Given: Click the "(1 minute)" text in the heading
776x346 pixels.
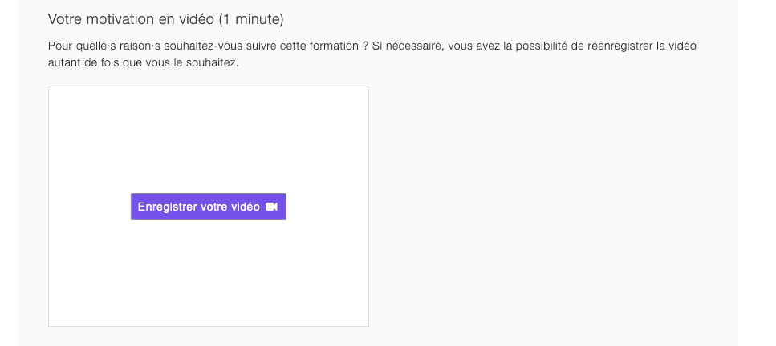Looking at the screenshot, I should point(251,20).
